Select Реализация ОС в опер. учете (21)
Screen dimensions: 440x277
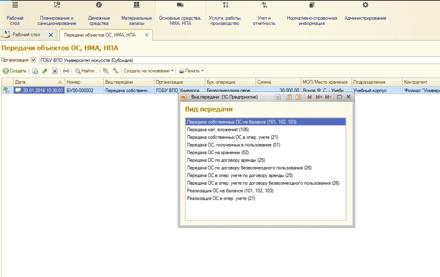click(265, 198)
